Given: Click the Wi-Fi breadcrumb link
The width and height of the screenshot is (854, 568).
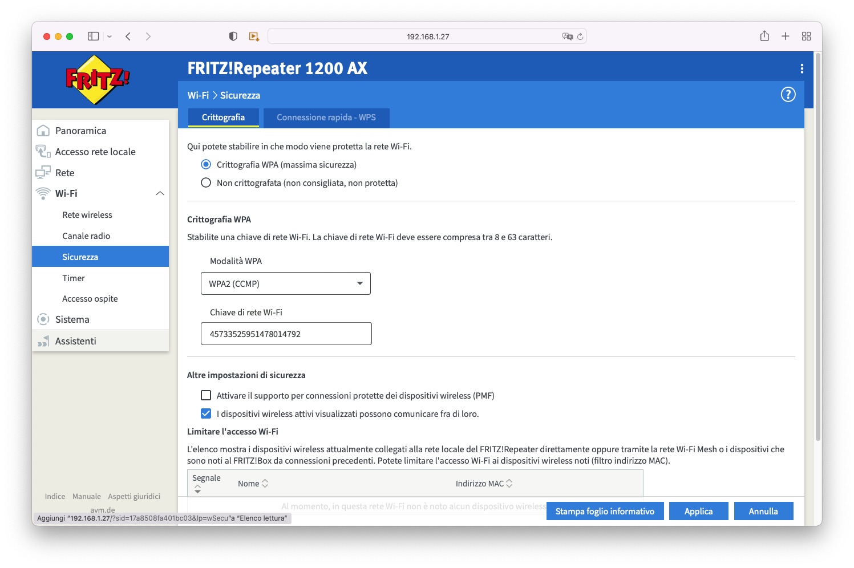Looking at the screenshot, I should click(x=198, y=95).
